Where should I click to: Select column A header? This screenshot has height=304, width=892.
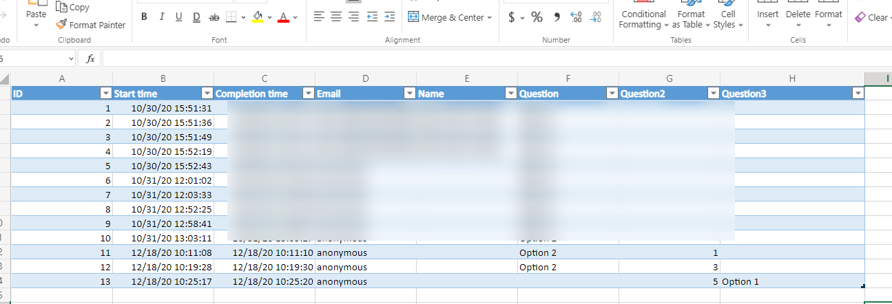(x=62, y=78)
